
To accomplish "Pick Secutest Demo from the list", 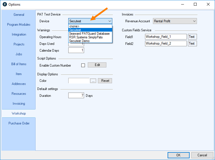I will (79, 41).
